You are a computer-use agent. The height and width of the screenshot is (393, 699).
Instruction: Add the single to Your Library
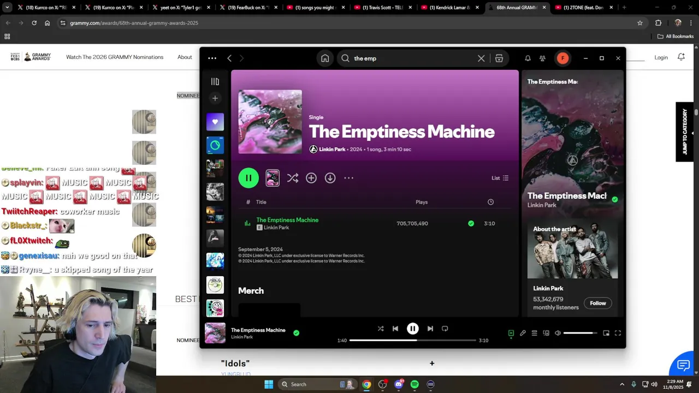pyautogui.click(x=311, y=178)
